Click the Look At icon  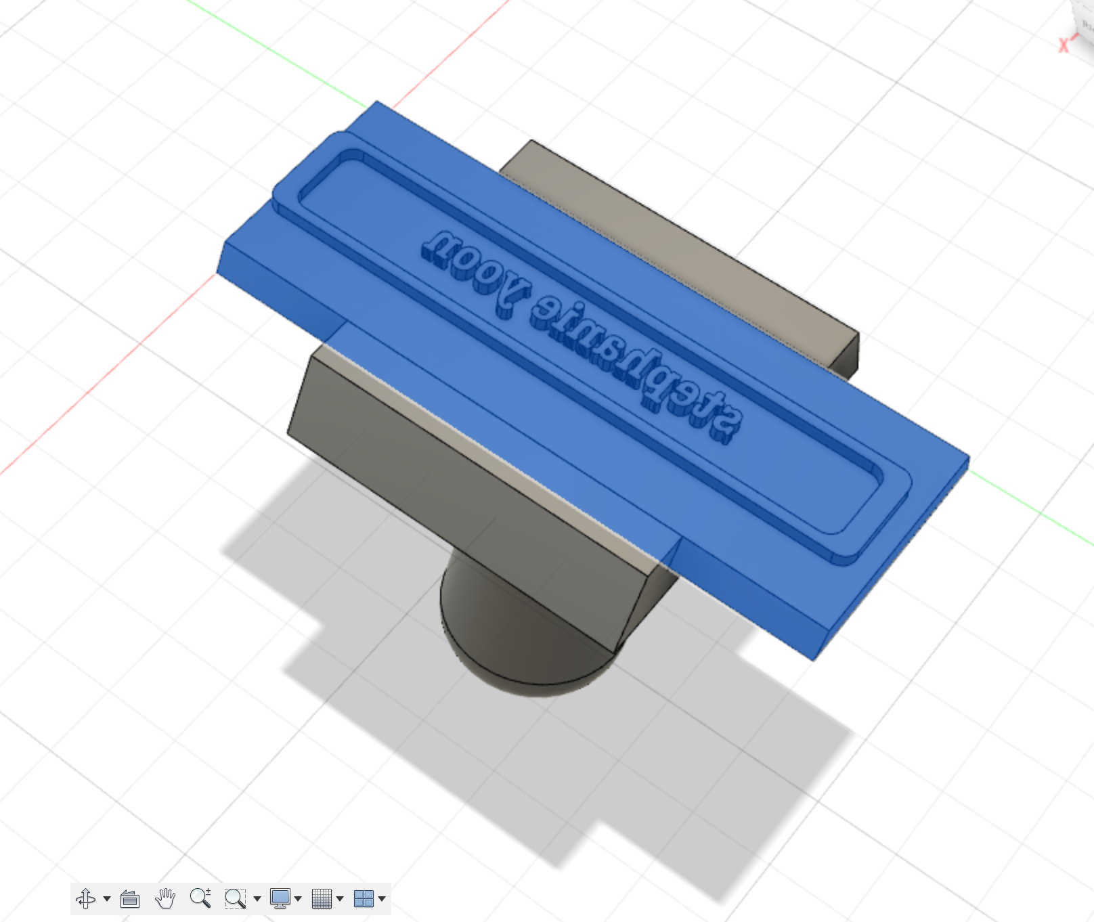point(129,898)
